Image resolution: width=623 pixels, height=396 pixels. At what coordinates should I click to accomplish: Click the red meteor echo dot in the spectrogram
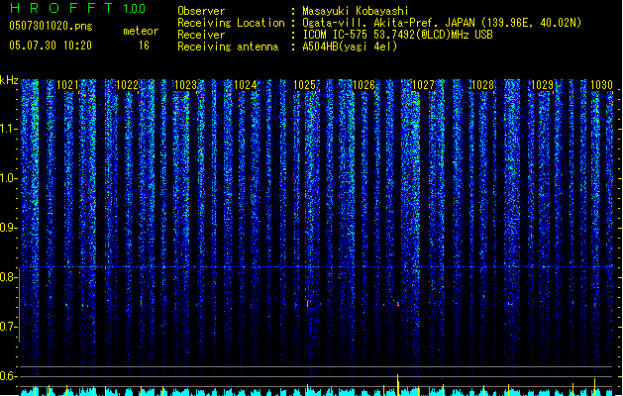coord(398,304)
